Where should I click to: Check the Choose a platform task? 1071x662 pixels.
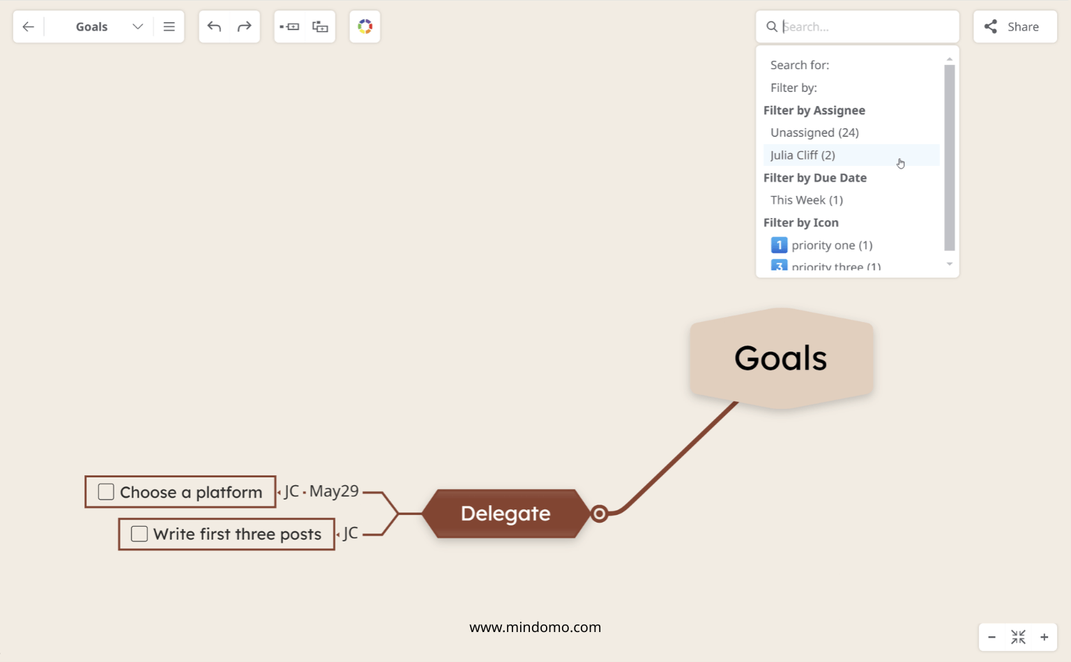(x=106, y=492)
